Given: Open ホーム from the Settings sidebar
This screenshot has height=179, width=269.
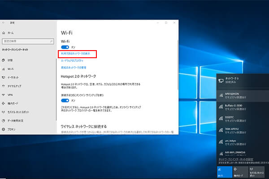Looking at the screenshot, I should [8, 33].
